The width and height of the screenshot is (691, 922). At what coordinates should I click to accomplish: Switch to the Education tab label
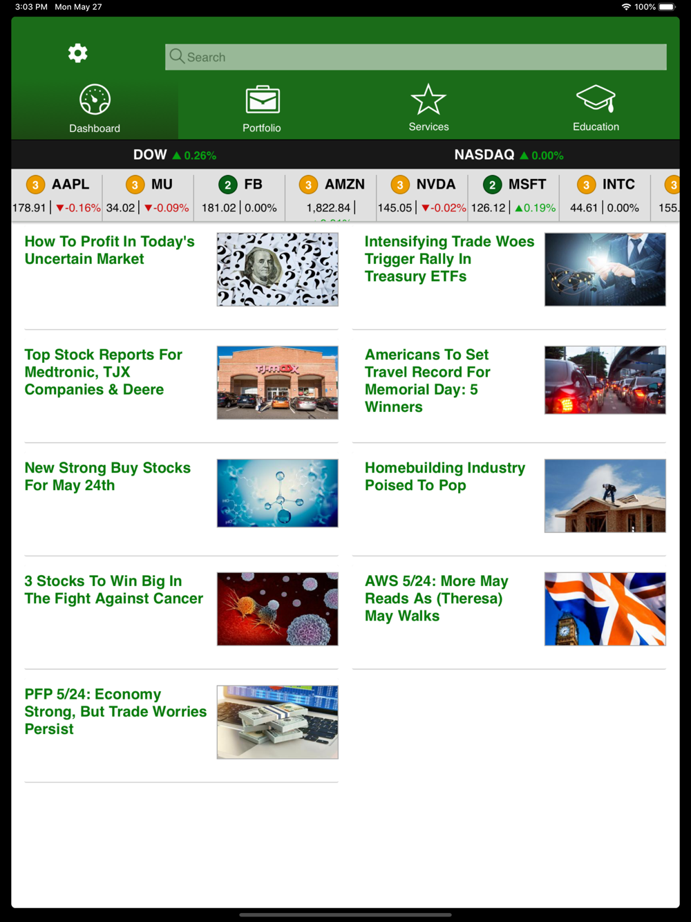coord(596,126)
